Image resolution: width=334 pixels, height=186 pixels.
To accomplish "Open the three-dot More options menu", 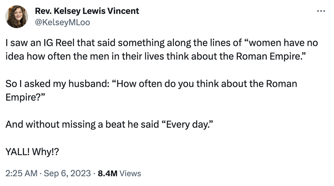I will coord(321,11).
